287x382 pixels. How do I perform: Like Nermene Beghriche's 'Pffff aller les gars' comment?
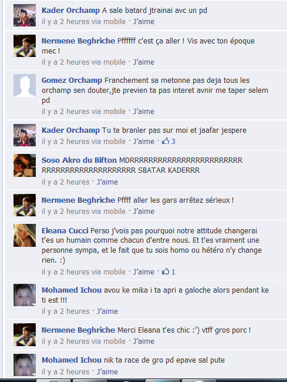pyautogui.click(x=143, y=212)
